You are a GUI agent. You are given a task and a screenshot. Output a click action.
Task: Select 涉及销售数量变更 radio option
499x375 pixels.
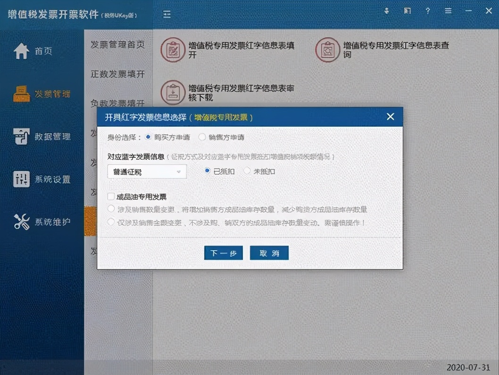(111, 209)
